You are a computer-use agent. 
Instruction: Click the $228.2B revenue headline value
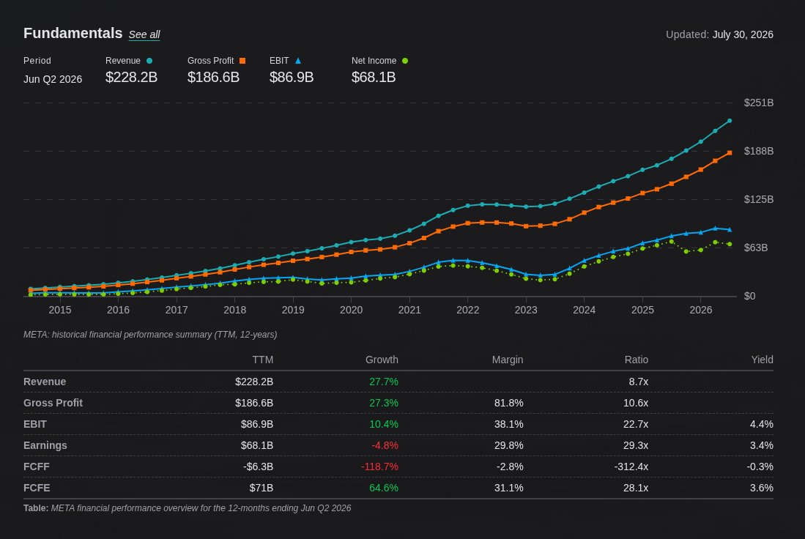click(x=131, y=77)
